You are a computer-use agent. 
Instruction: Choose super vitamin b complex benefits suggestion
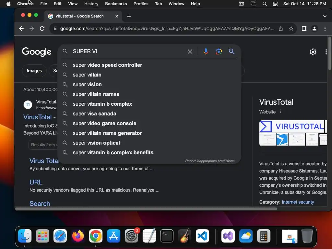[149, 153]
